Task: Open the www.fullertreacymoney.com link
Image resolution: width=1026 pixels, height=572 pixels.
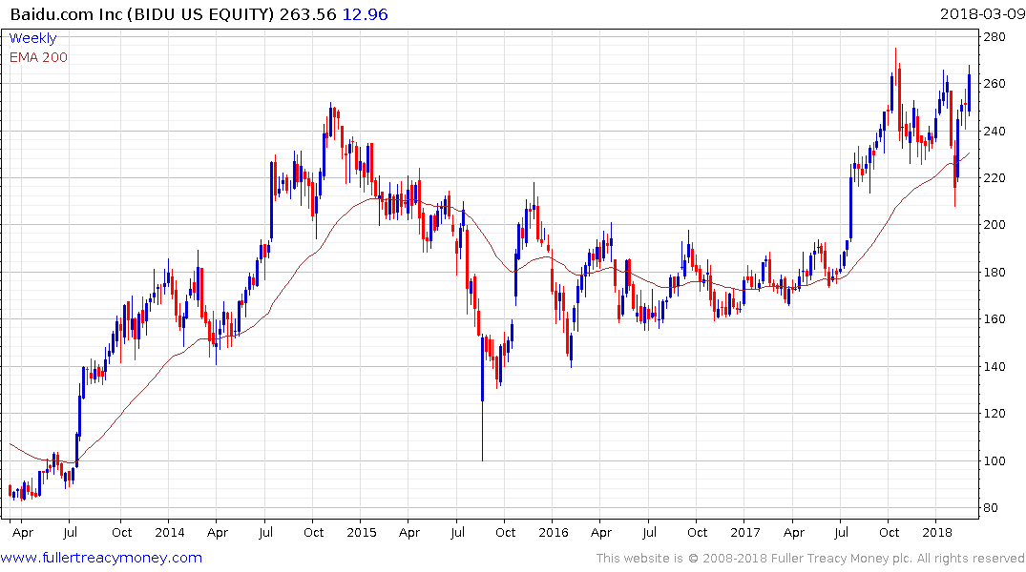Action: pos(102,558)
